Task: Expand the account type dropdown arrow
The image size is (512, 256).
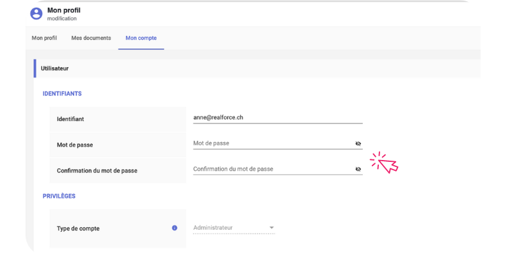Action: 271,228
